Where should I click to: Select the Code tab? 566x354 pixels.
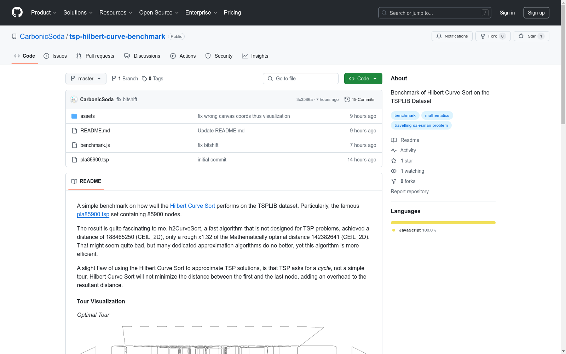24,56
